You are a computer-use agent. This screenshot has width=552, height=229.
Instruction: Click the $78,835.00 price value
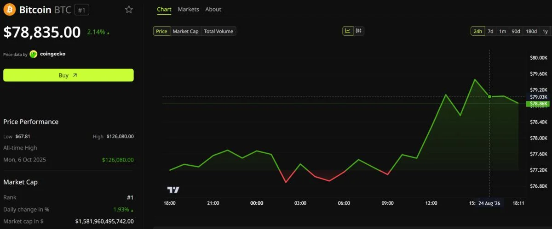(42, 32)
